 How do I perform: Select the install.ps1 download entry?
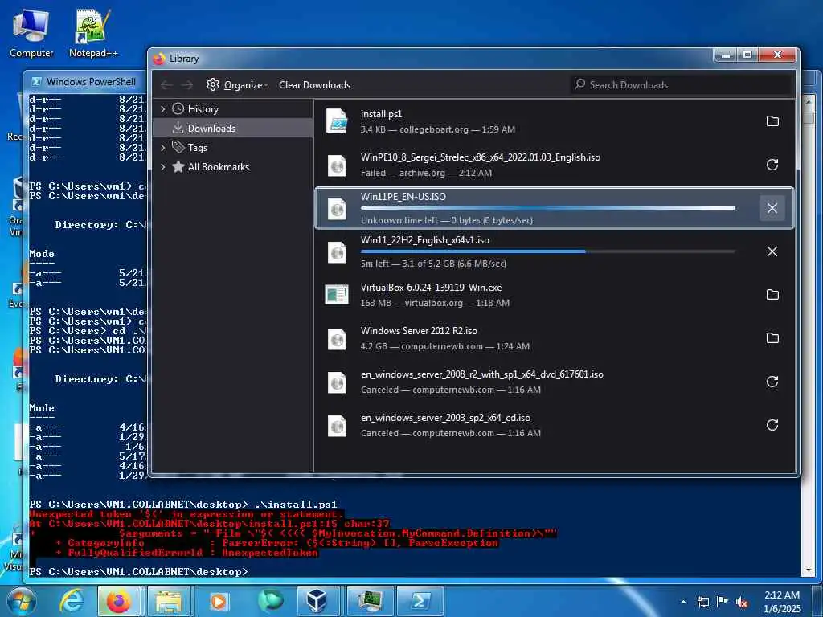click(x=555, y=121)
